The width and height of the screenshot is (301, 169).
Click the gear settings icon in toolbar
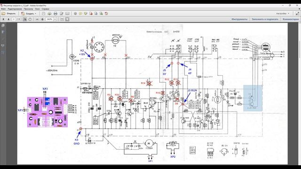click(75, 14)
